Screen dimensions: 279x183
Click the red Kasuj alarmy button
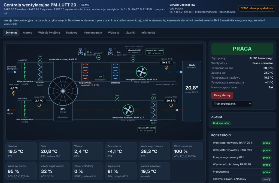point(222,95)
